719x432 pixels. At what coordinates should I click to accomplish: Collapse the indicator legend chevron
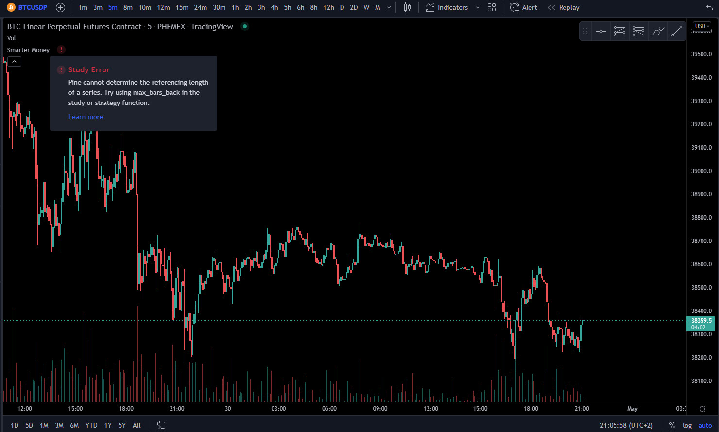tap(14, 62)
